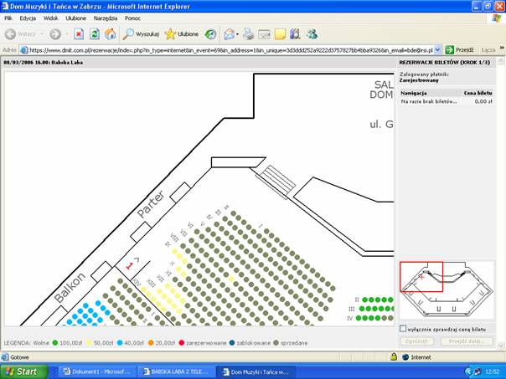Open Ulubione favorites star button

(x=181, y=34)
